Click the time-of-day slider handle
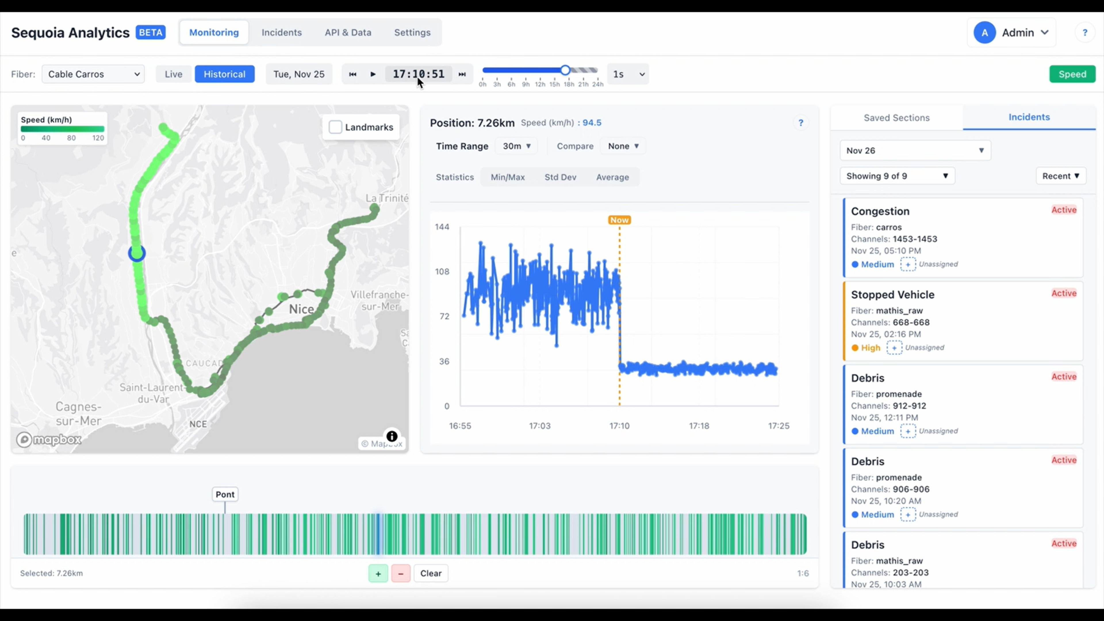 click(x=565, y=70)
